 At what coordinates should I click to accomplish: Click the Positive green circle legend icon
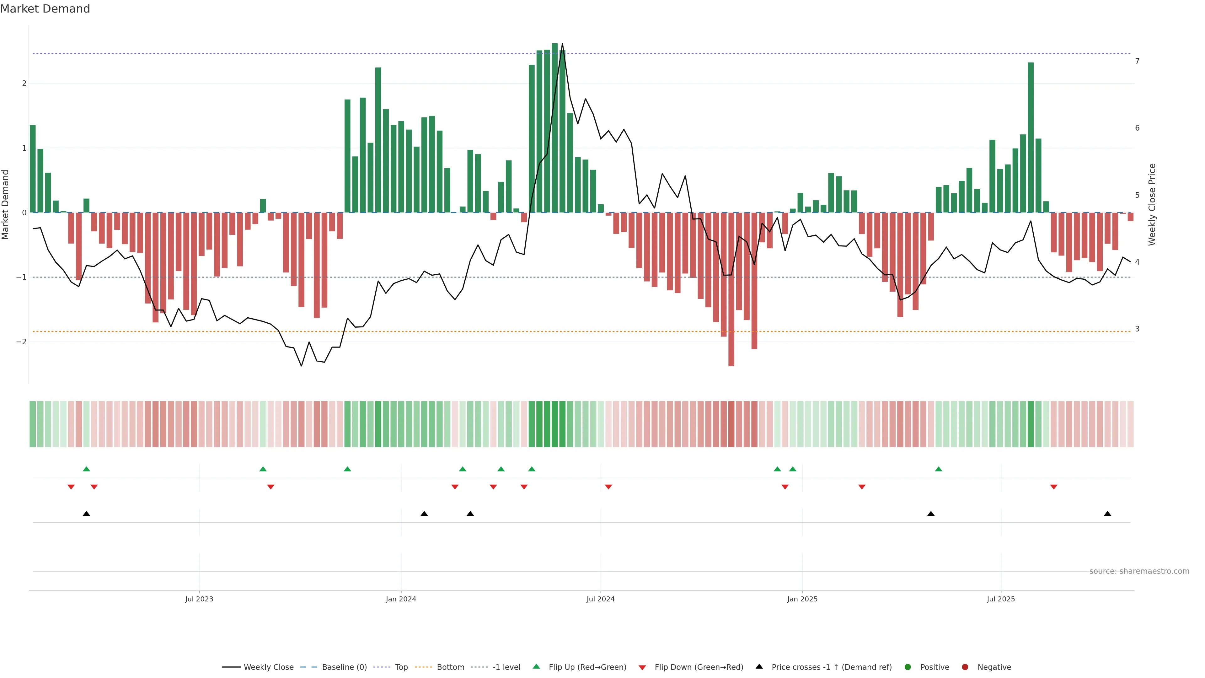click(x=908, y=667)
